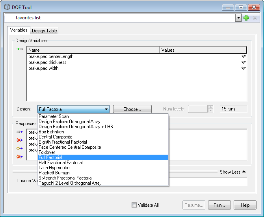Click the gray-blue add response arrow icon
The image size is (264, 217).
[x=19, y=132]
